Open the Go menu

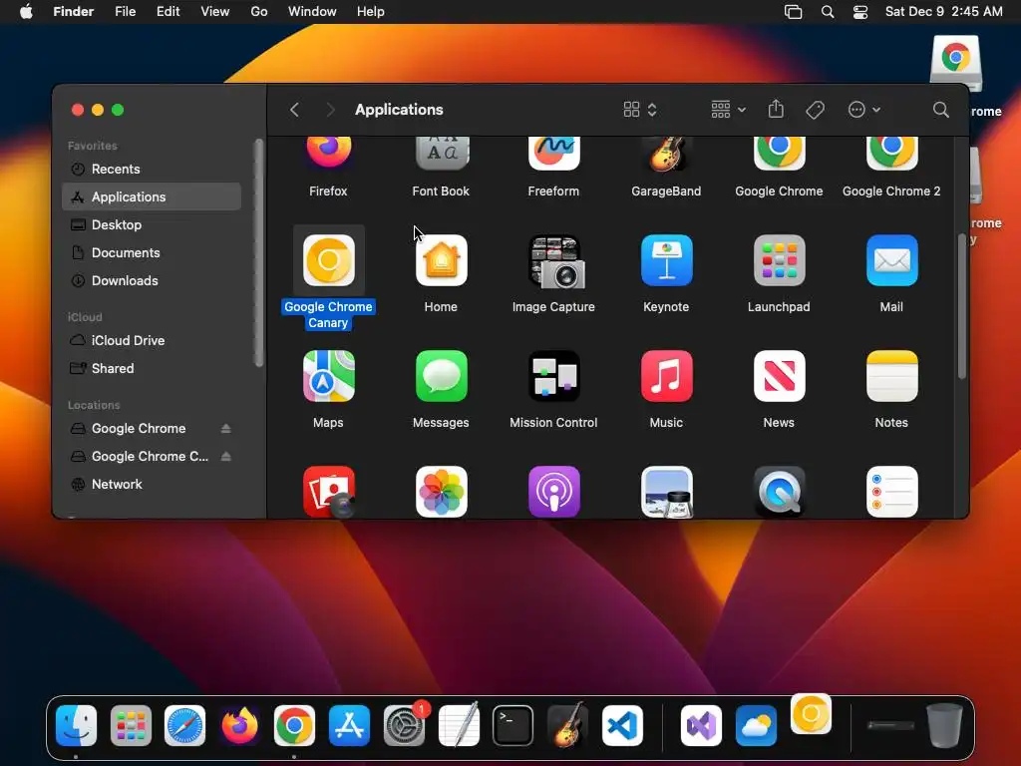coord(259,12)
